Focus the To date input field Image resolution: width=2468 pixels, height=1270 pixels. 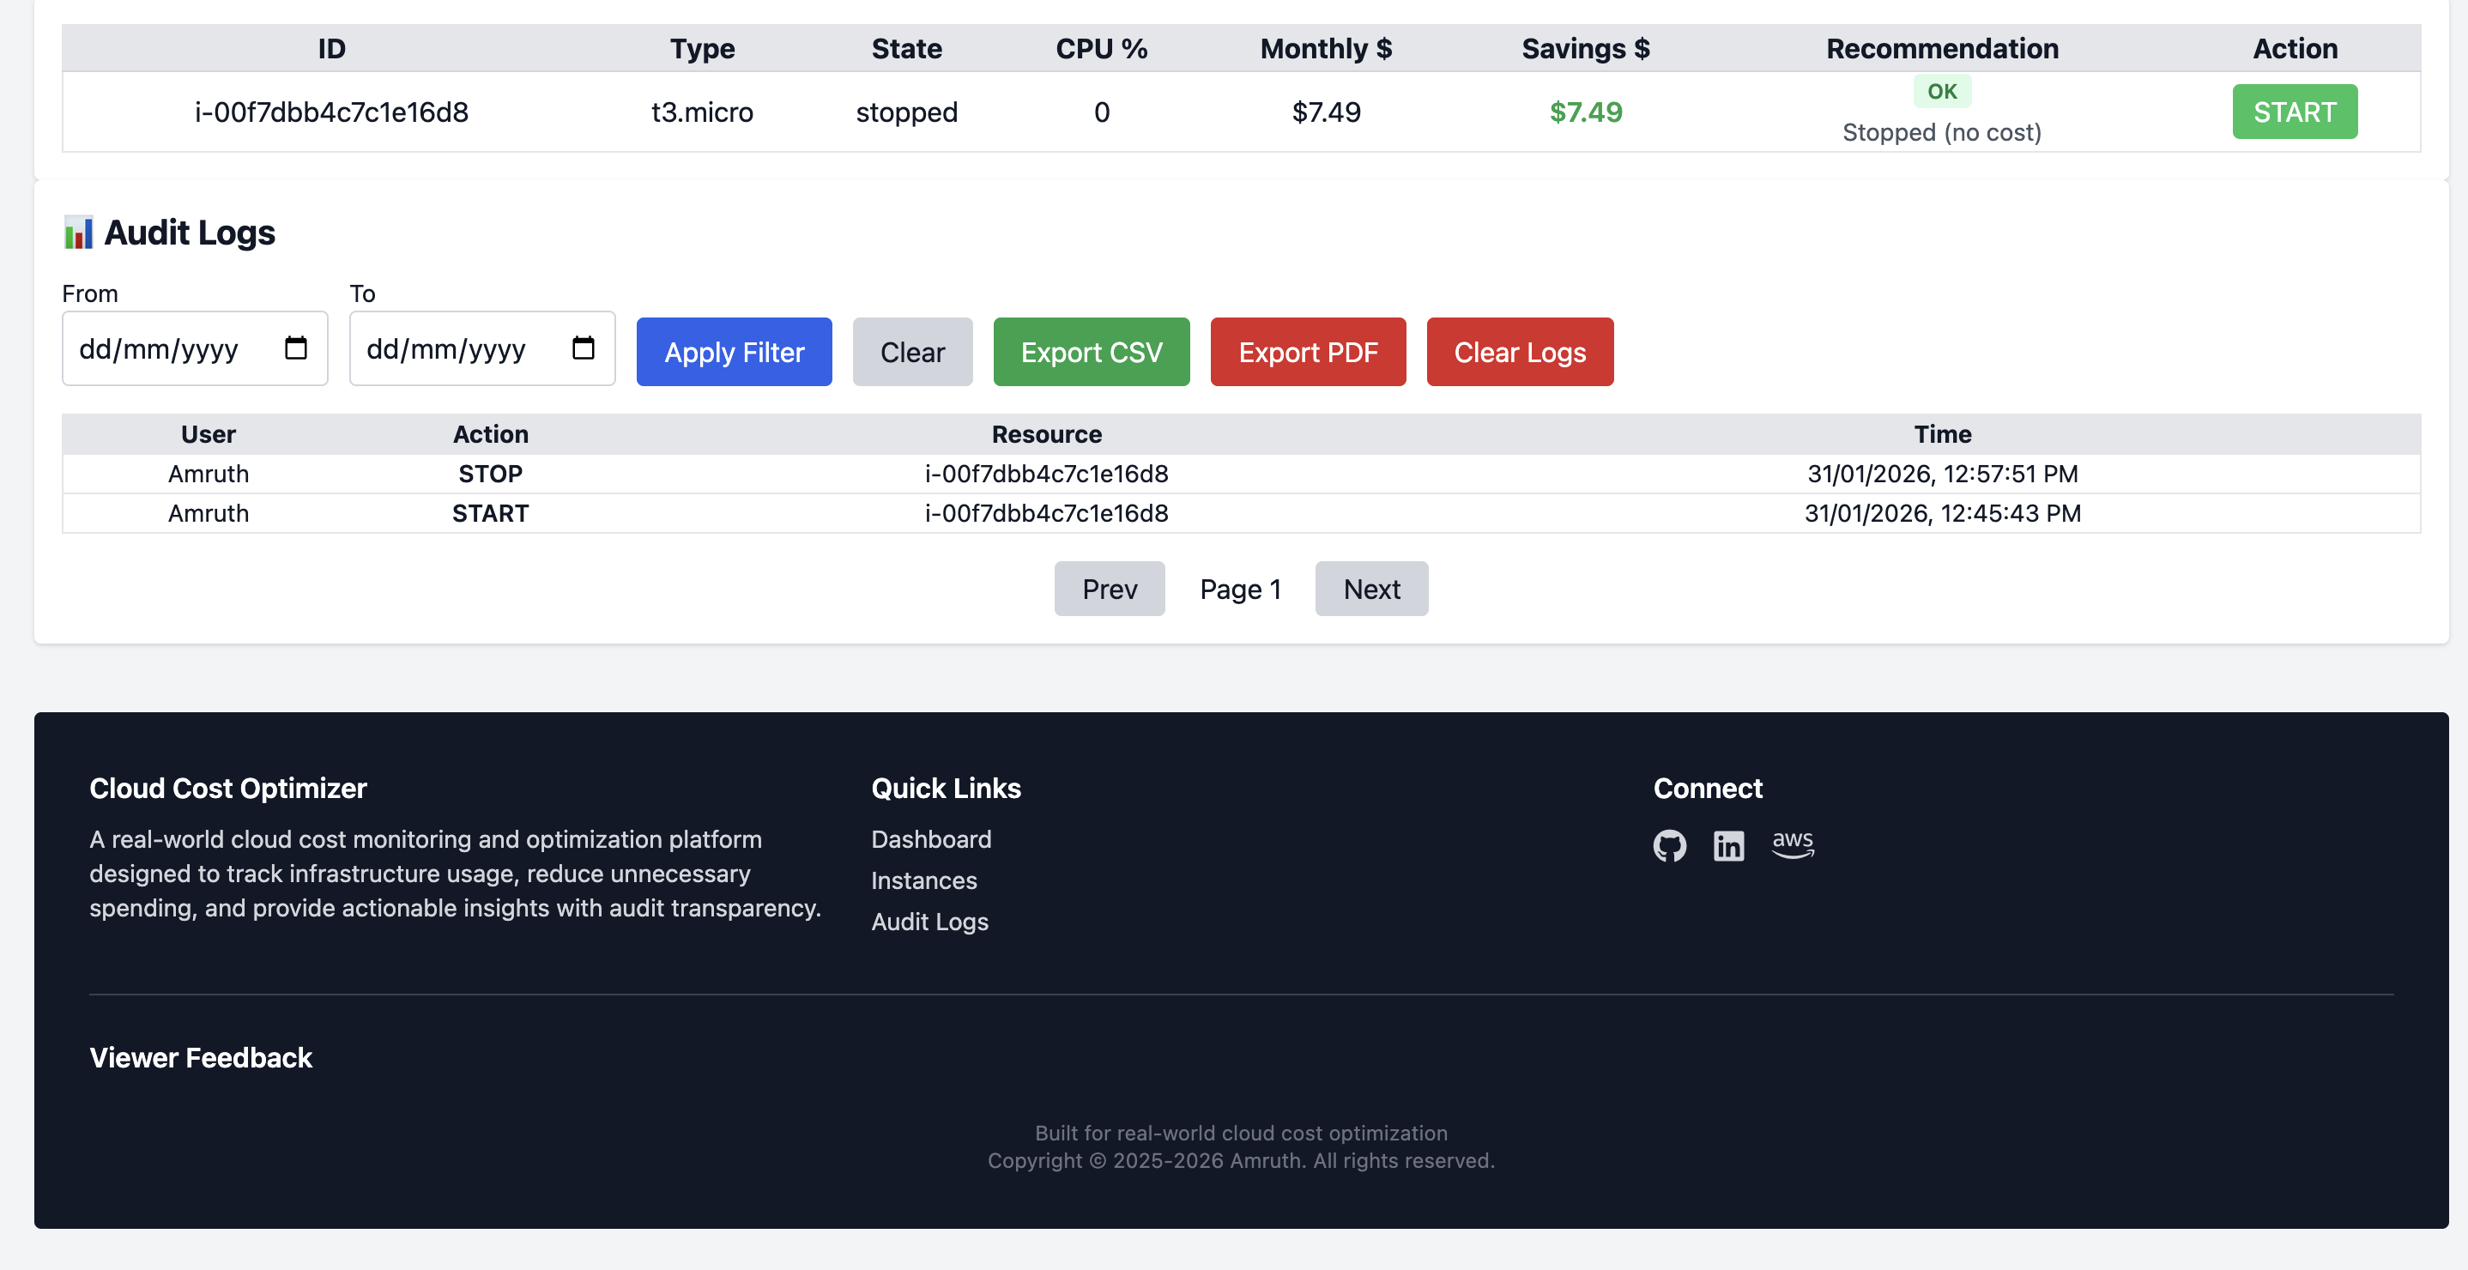[x=445, y=348]
